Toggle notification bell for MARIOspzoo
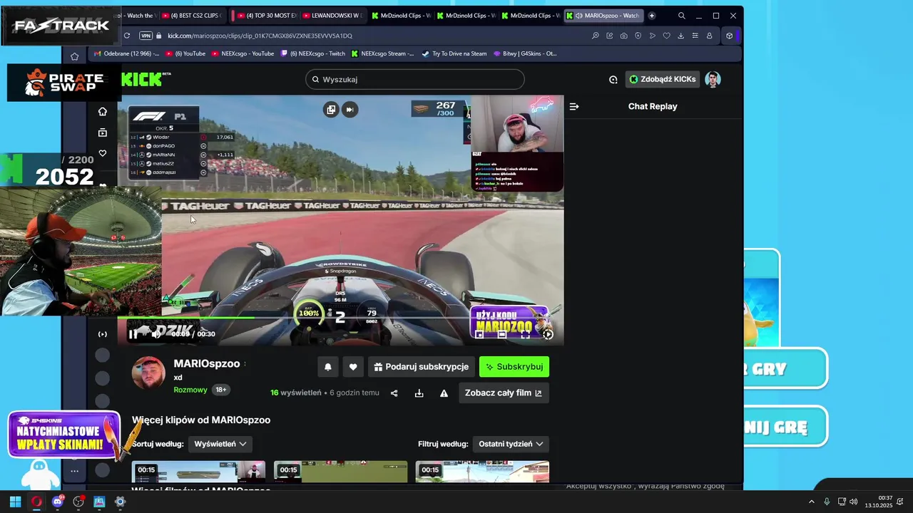The image size is (913, 513). [328, 367]
